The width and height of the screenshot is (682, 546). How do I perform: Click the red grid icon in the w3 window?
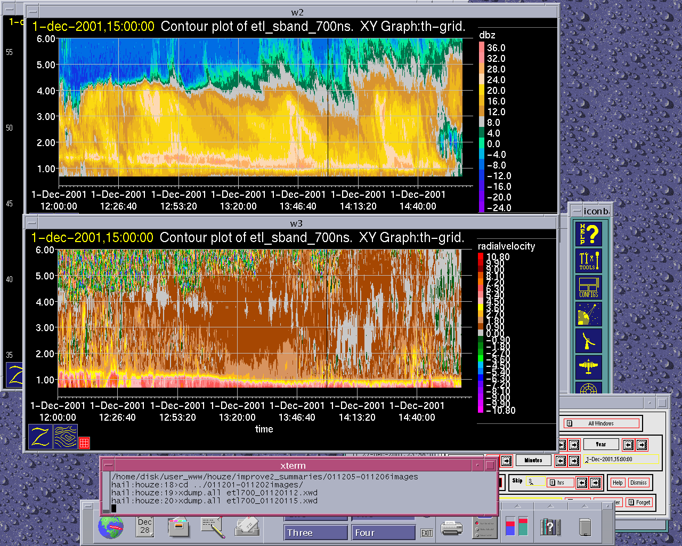84,443
